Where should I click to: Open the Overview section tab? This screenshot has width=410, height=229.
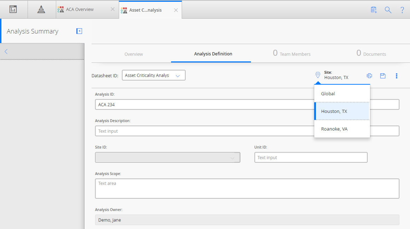click(134, 54)
